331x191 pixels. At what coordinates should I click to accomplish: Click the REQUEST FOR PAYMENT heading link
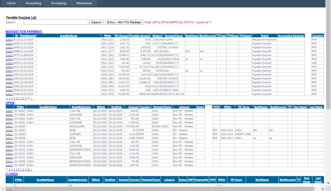[24, 31]
